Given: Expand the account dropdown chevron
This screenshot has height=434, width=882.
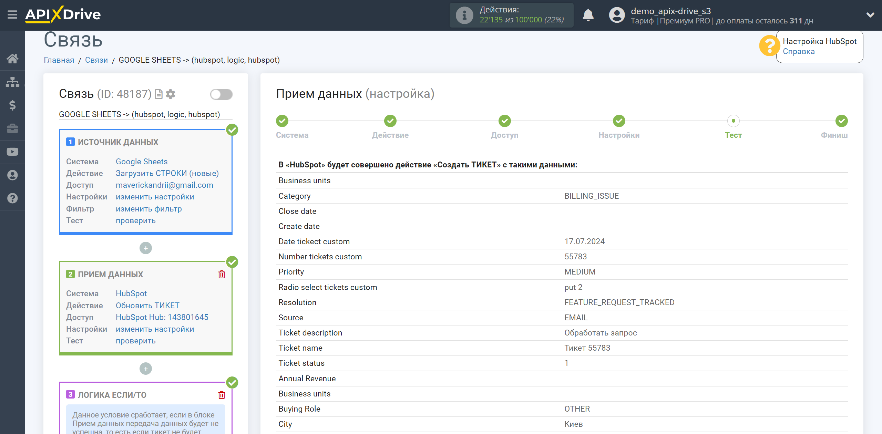Looking at the screenshot, I should click(x=870, y=15).
